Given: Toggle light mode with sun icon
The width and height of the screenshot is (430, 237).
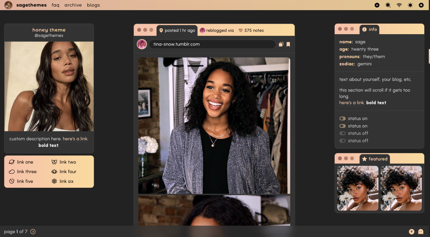Looking at the screenshot, I should pyautogui.click(x=410, y=5).
